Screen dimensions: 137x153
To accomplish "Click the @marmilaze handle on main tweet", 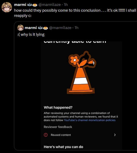I will coord(50,5).
